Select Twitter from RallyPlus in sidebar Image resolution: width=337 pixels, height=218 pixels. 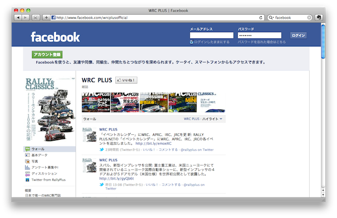coord(49,180)
